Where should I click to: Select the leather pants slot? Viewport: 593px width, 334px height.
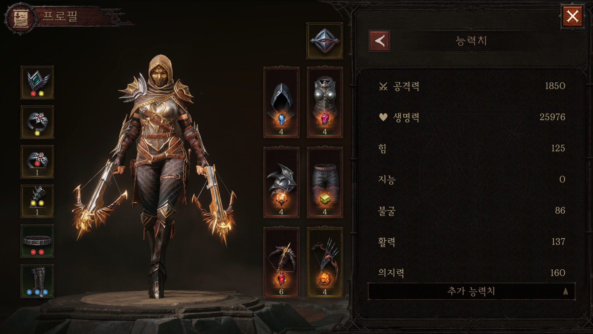tap(325, 182)
